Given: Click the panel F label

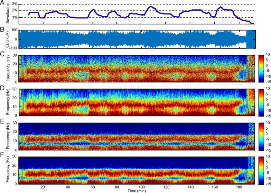Looking at the screenshot, I should 3,156.
